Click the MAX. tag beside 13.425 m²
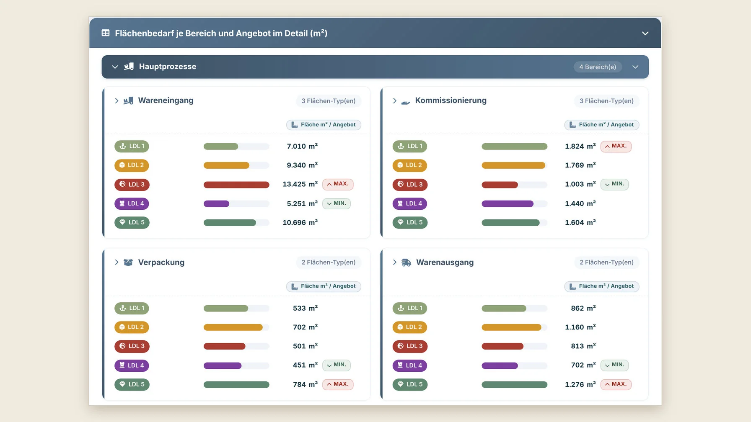Image resolution: width=751 pixels, height=422 pixels. [338, 184]
